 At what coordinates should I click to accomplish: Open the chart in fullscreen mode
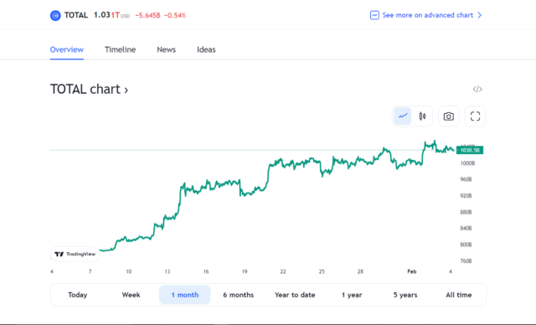[475, 116]
